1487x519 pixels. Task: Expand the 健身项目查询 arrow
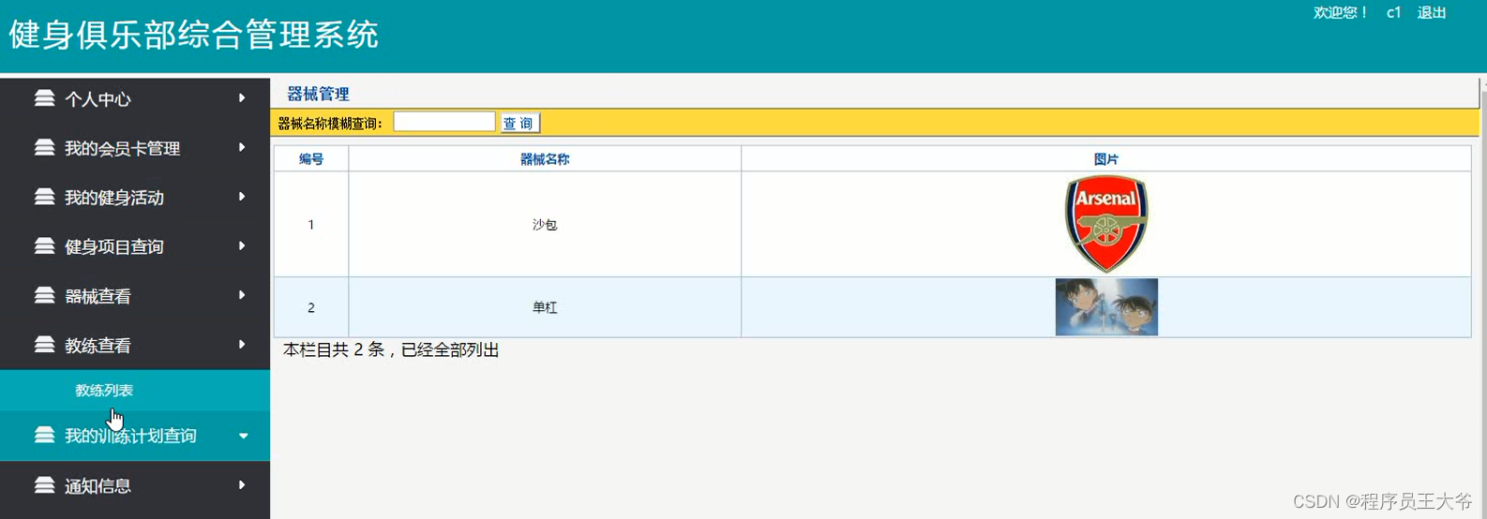coord(242,245)
